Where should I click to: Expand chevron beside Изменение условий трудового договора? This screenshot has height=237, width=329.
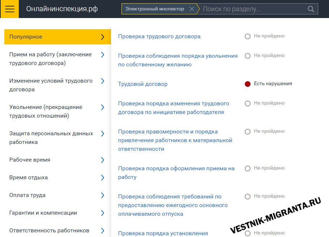(x=103, y=81)
